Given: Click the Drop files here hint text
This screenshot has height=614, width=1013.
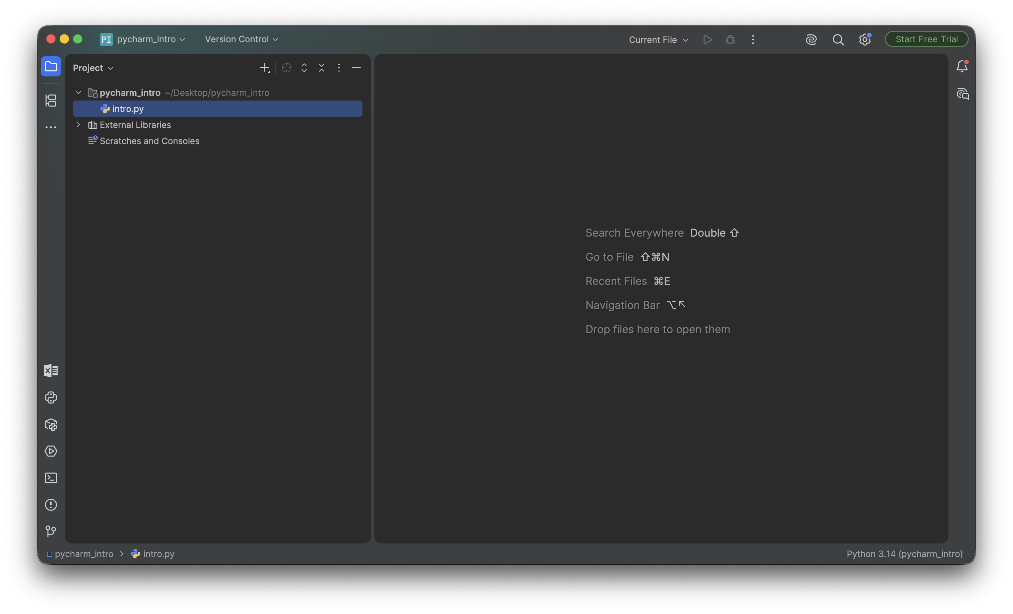Looking at the screenshot, I should pos(658,329).
